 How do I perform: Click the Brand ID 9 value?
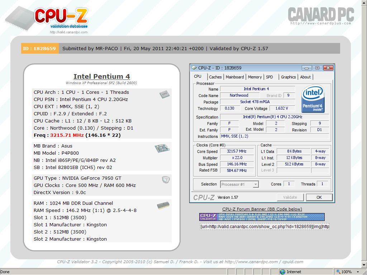click(x=289, y=95)
